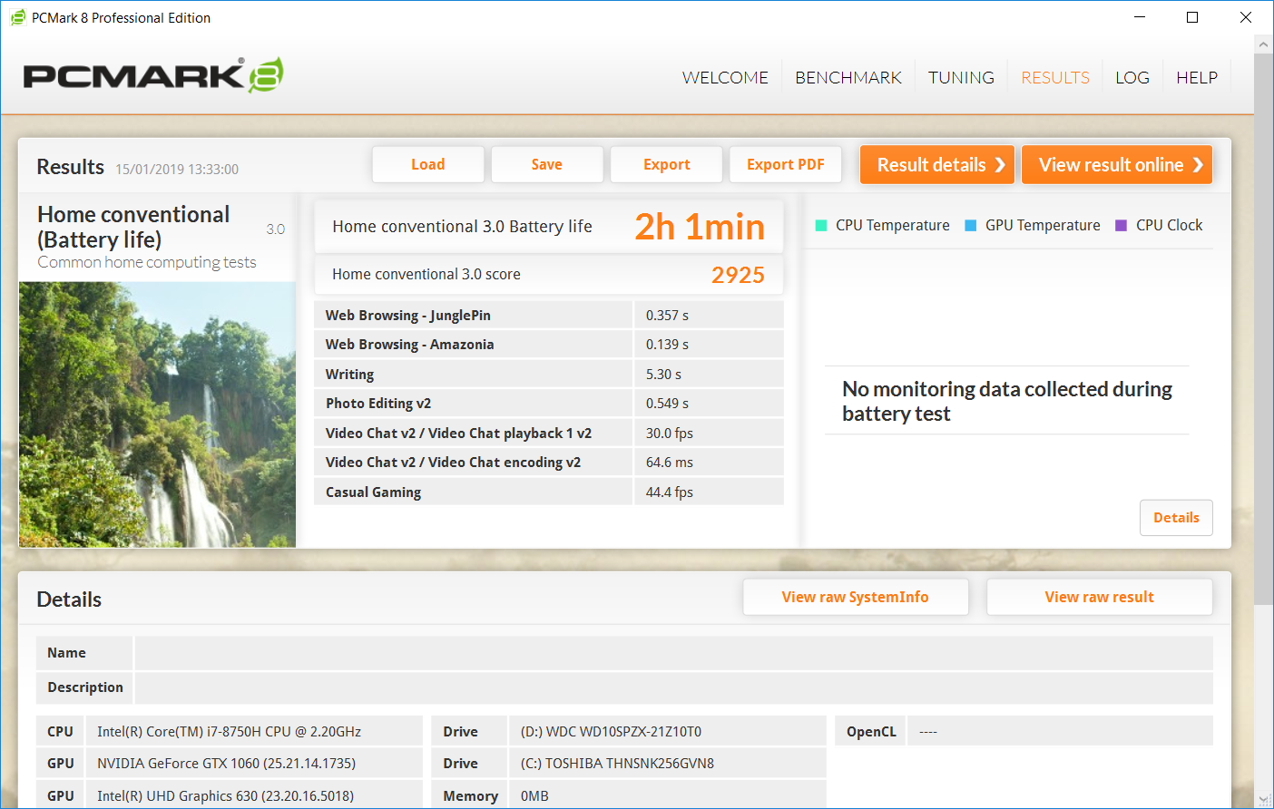This screenshot has height=809, width=1274.
Task: Open Result details
Action: 937,165
